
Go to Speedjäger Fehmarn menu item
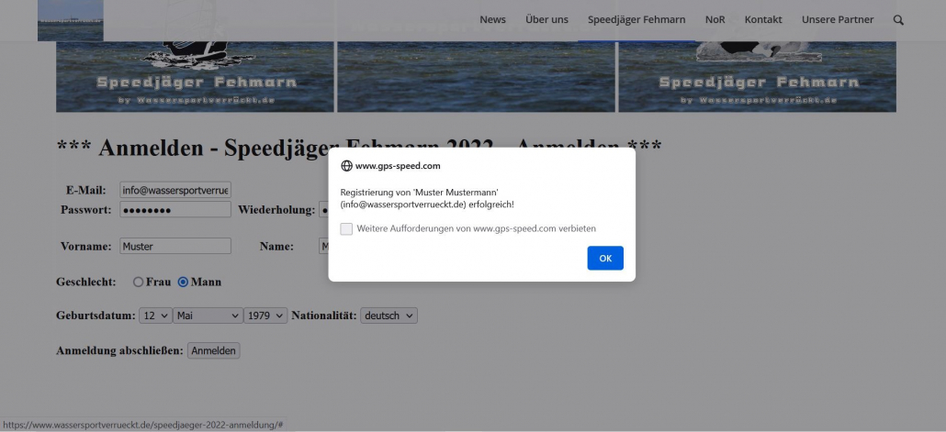pos(636,19)
